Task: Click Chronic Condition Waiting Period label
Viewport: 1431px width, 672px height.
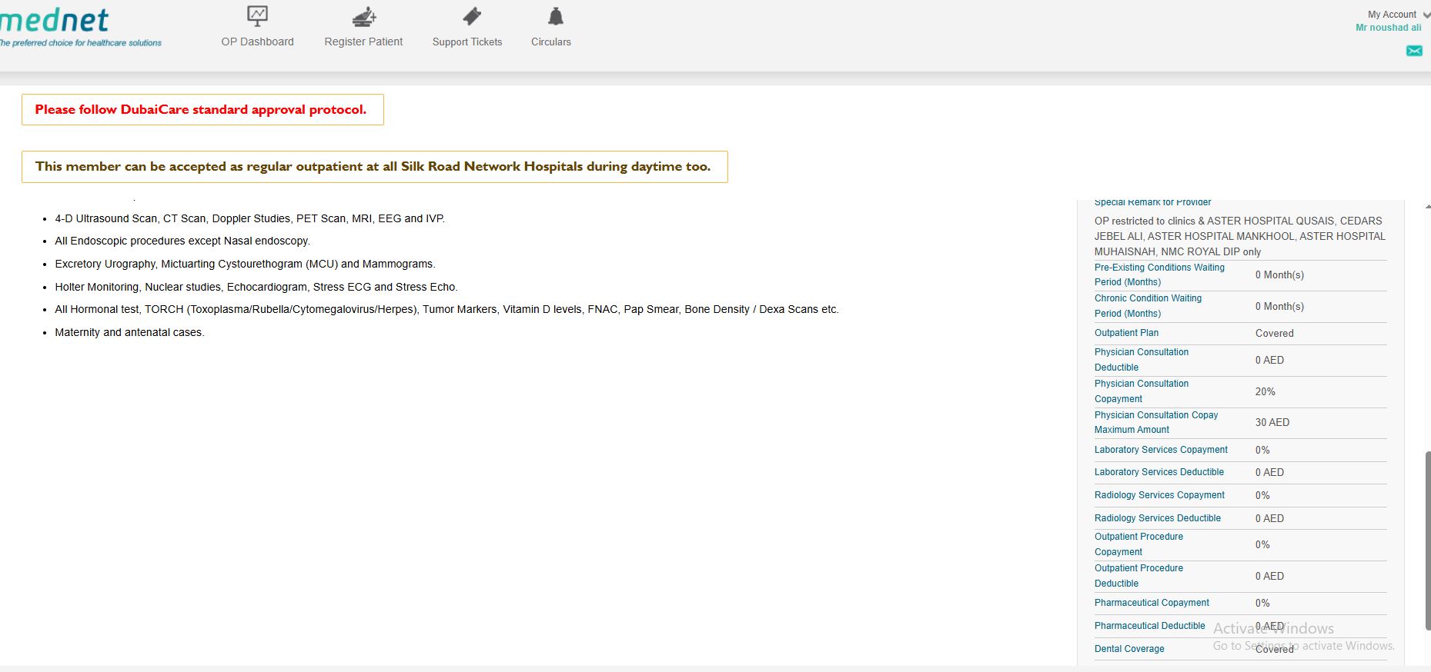Action: [1148, 306]
